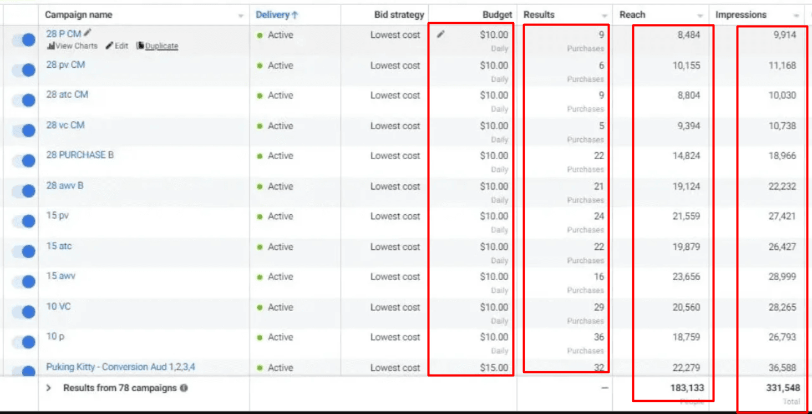The width and height of the screenshot is (812, 414).
Task: Disable the 28 PURCHASE B campaign switch
Action: [x=24, y=160]
